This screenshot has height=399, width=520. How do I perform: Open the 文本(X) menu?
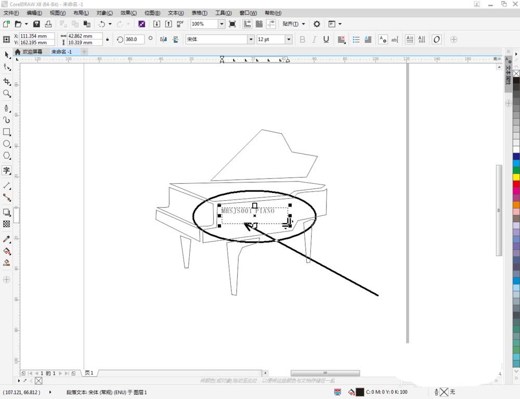pos(176,13)
